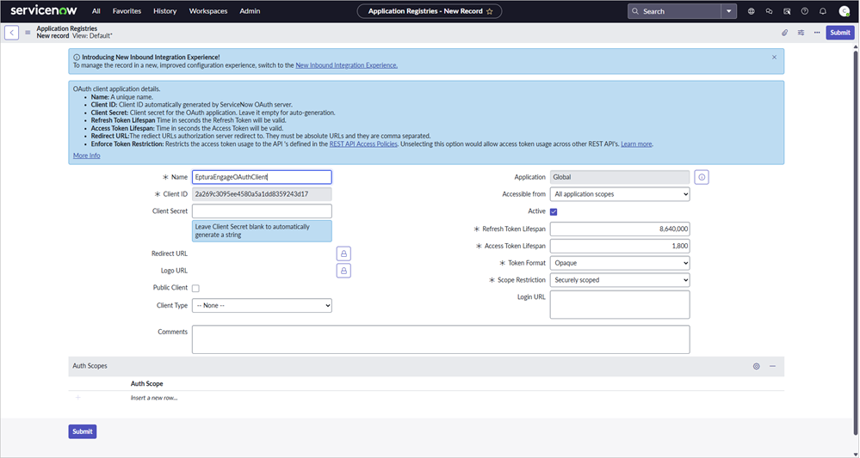This screenshot has height=458, width=860.
Task: Click the top-right Submit button
Action: tap(839, 33)
